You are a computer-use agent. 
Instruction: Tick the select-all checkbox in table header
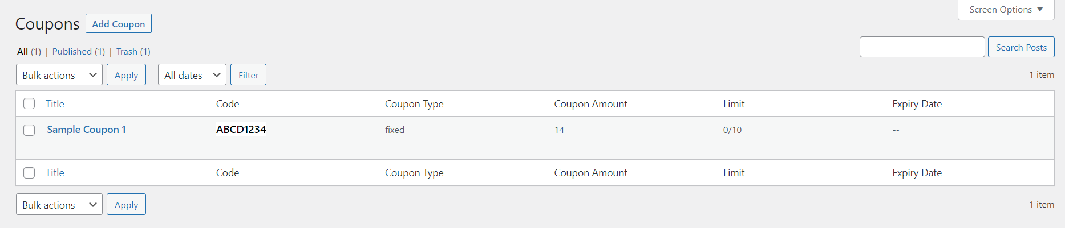click(29, 103)
